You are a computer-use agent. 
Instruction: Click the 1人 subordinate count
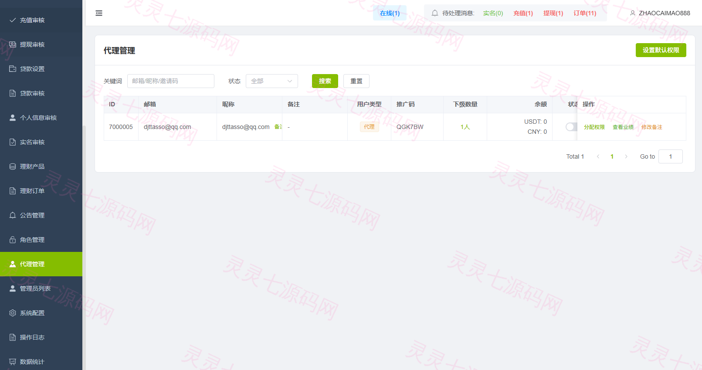465,127
